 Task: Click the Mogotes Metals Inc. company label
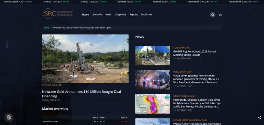(x=184, y=96)
